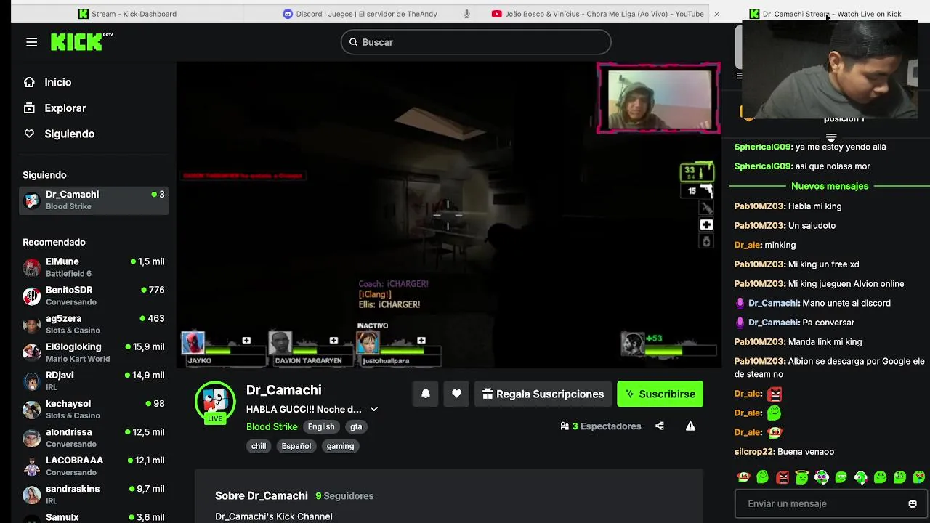Select the chill tag
Screen dimensions: 930x523
pyautogui.click(x=259, y=446)
